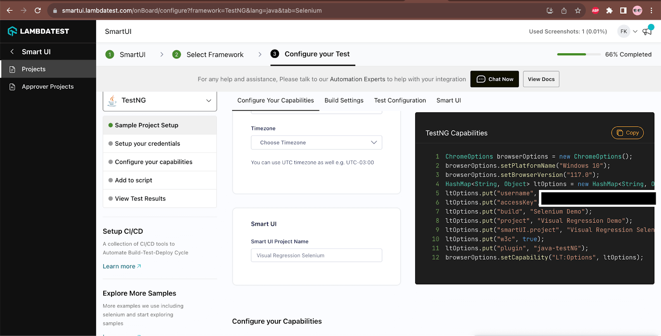Go to the Select Framework step
The width and height of the screenshot is (661, 336).
pos(208,54)
